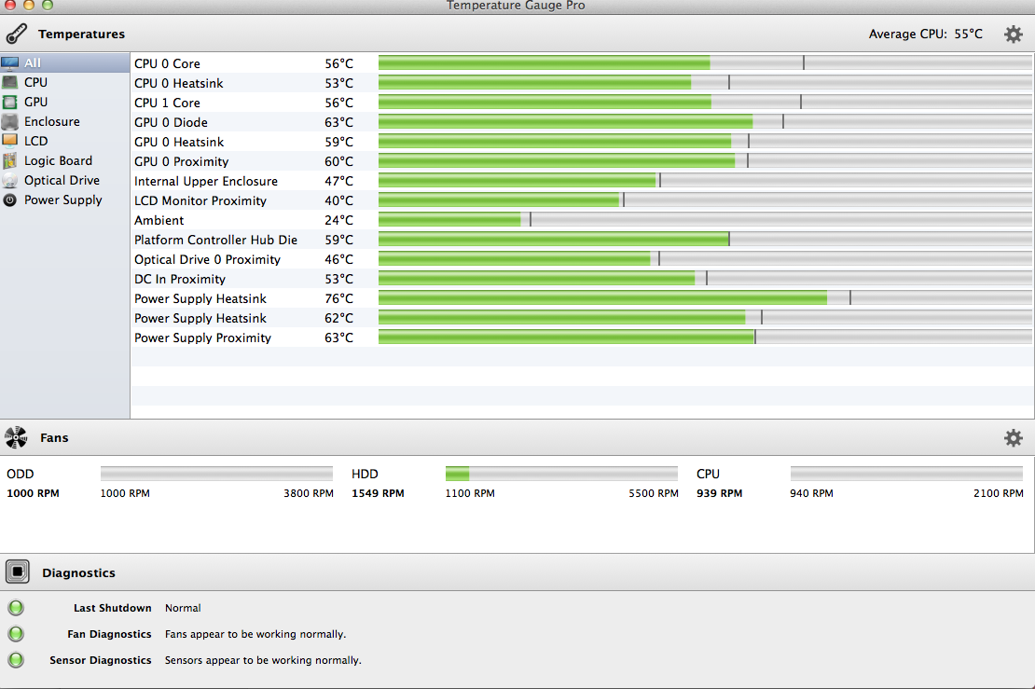Click the 2100 RPM maximum label
1035x689 pixels.
(998, 493)
